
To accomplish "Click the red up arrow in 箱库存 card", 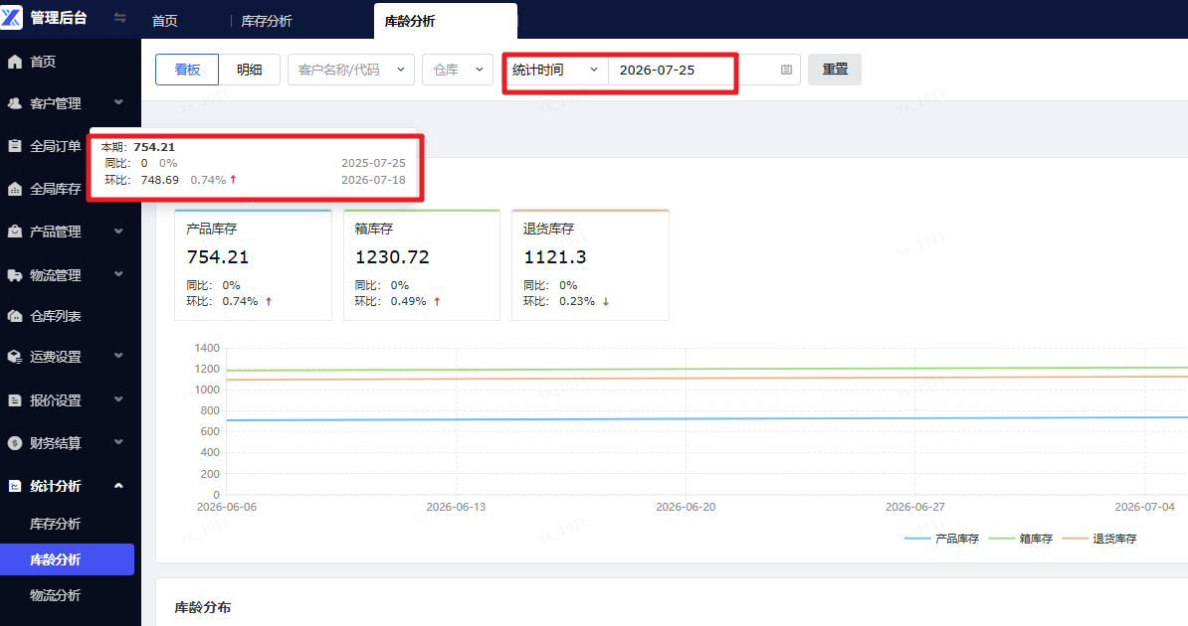I will coord(437,301).
